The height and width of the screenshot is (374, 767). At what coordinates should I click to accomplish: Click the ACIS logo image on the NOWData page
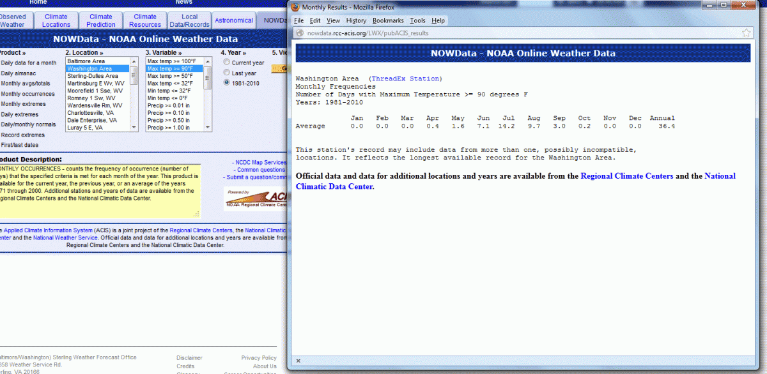point(254,198)
